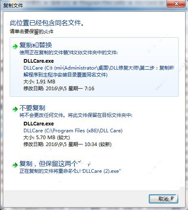Click the 5.70 MB (较大) size line
Screen dimensions: 188x210
46,138
